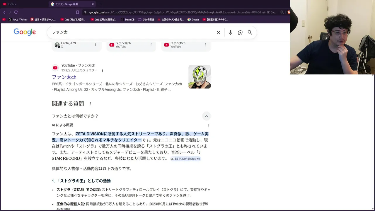Go back using the browser back arrow
The image size is (375, 211).
click(4, 12)
